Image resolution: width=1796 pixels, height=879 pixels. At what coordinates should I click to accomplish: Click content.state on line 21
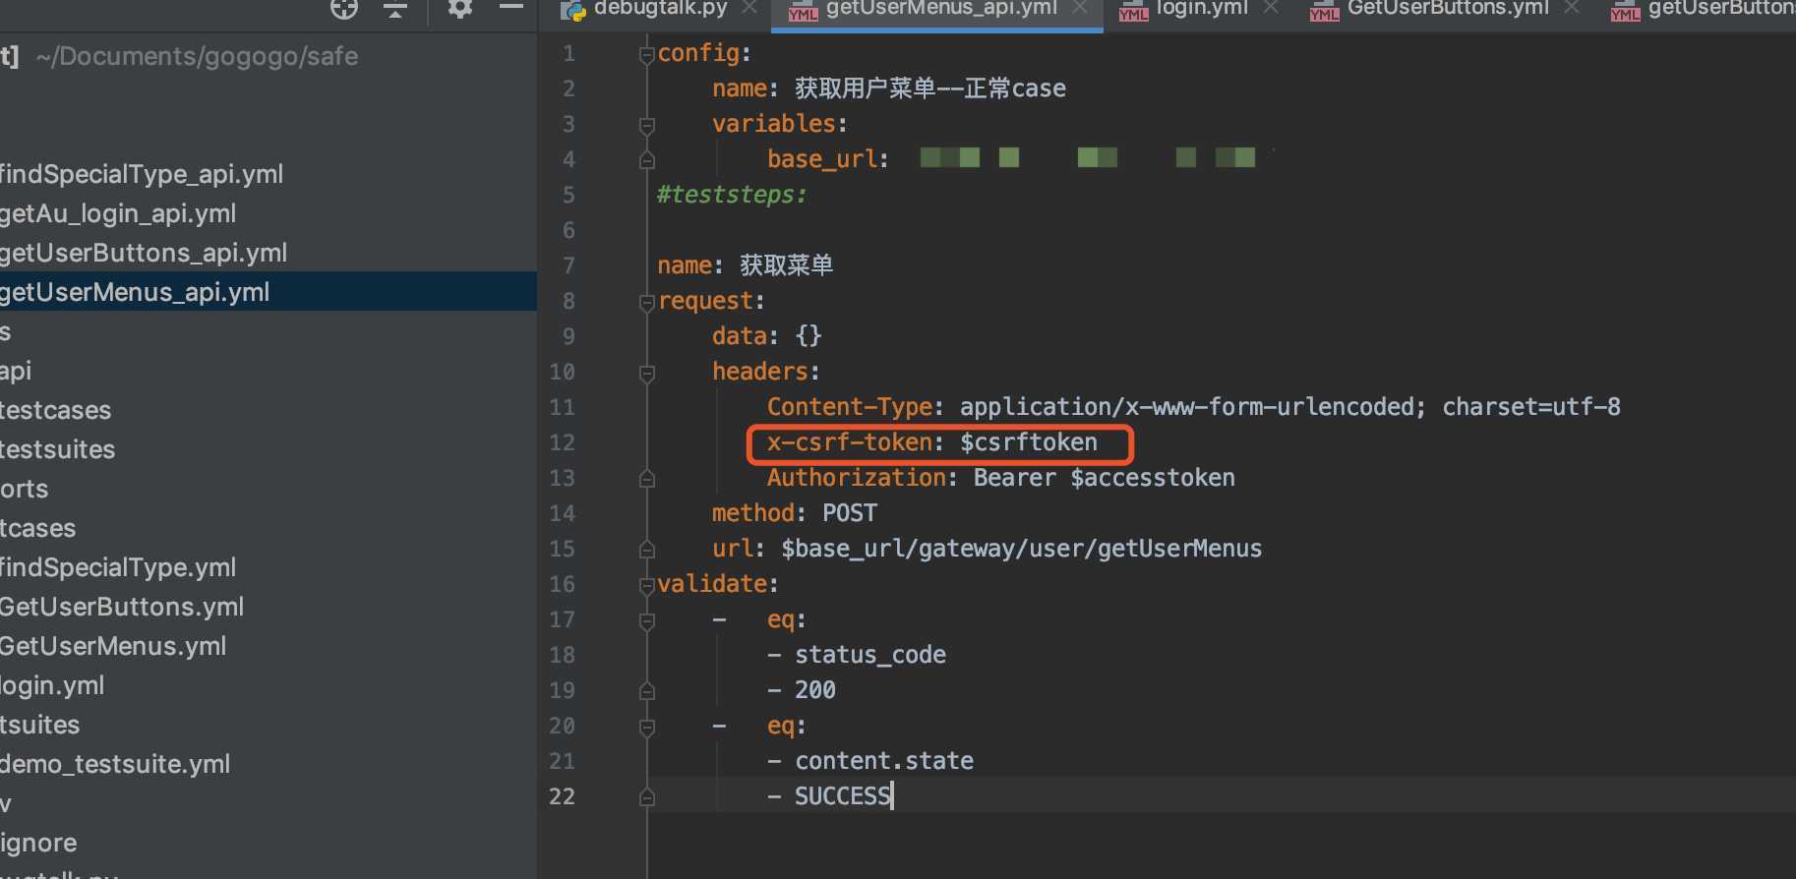point(884,761)
